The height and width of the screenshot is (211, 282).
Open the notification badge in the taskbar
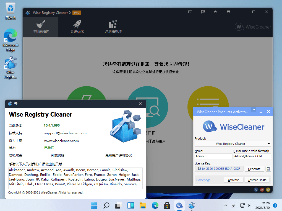(275, 205)
